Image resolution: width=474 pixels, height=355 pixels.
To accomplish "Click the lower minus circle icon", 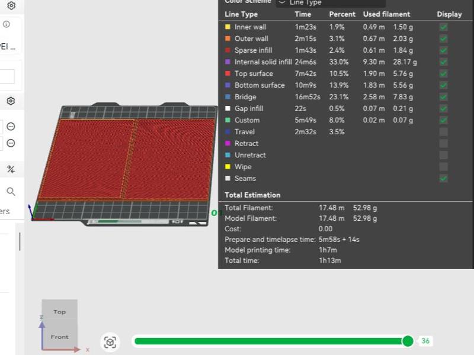I will pos(11,143).
